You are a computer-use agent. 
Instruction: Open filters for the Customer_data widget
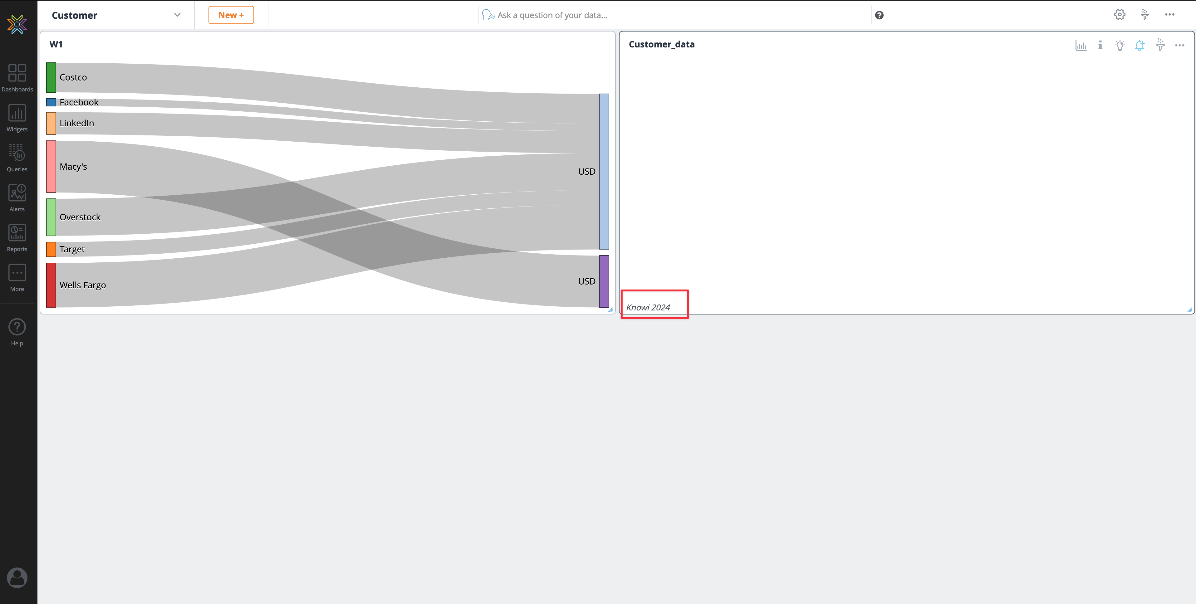point(1160,45)
